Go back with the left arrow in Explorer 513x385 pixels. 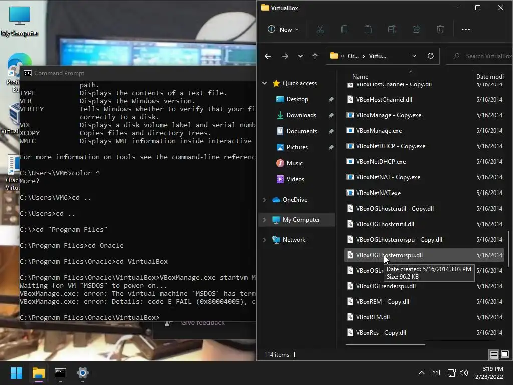(x=268, y=56)
